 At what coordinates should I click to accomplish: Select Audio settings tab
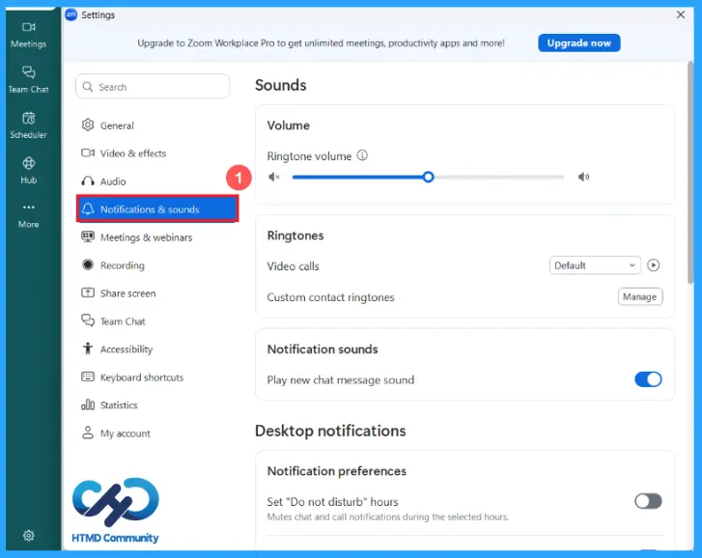(156, 181)
